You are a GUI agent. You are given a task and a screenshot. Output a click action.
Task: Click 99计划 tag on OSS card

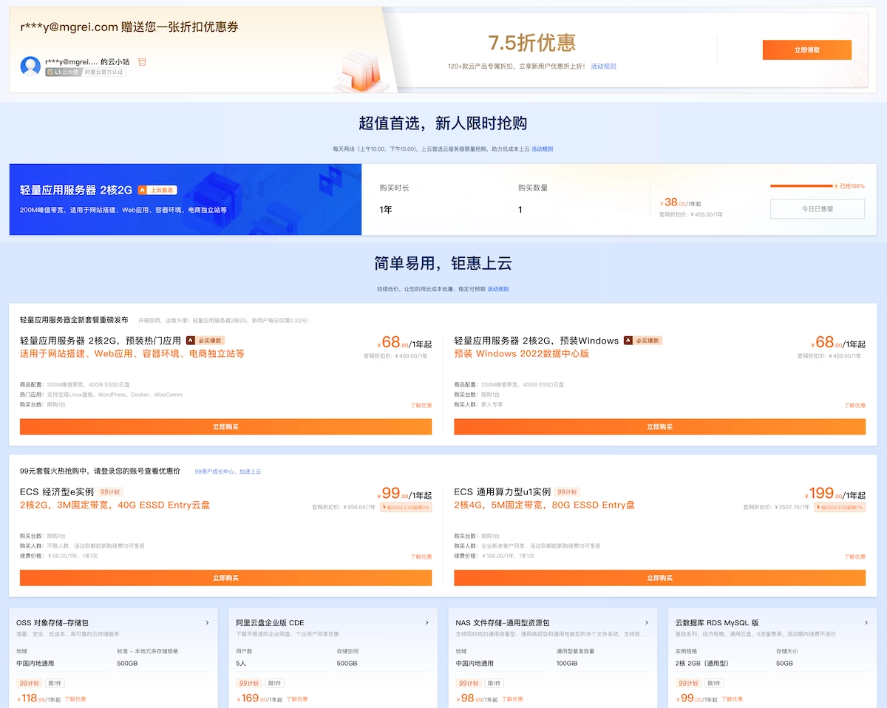point(29,684)
